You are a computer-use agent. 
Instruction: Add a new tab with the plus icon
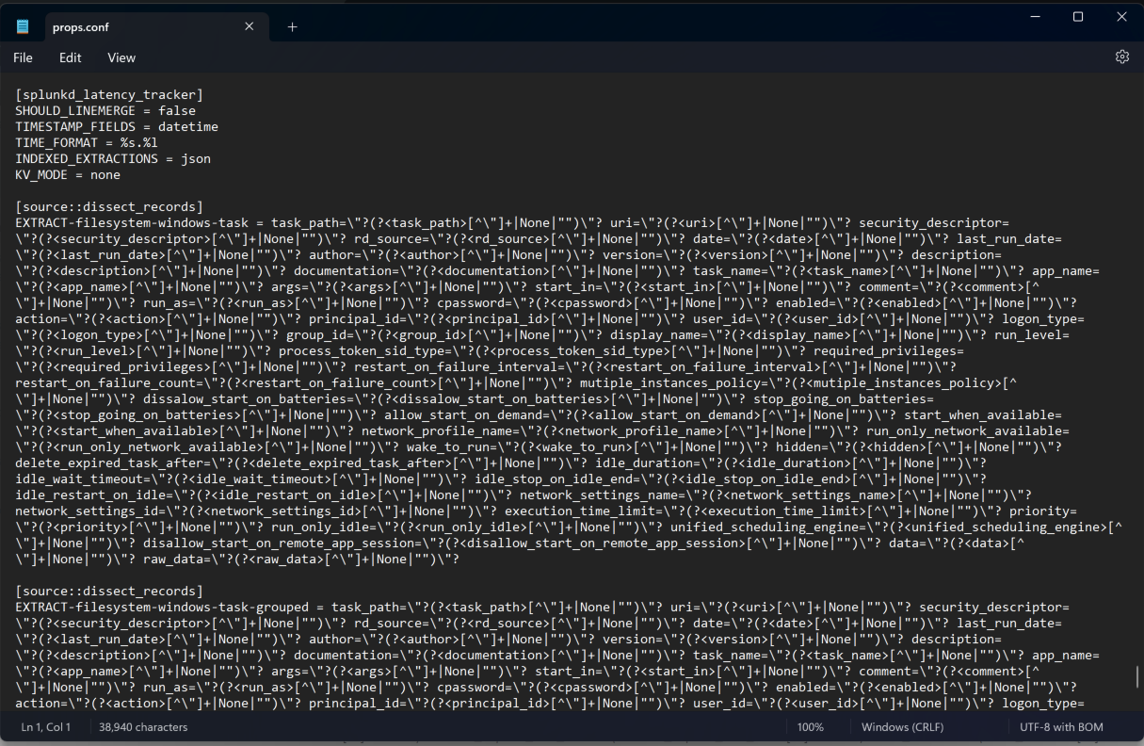point(292,27)
